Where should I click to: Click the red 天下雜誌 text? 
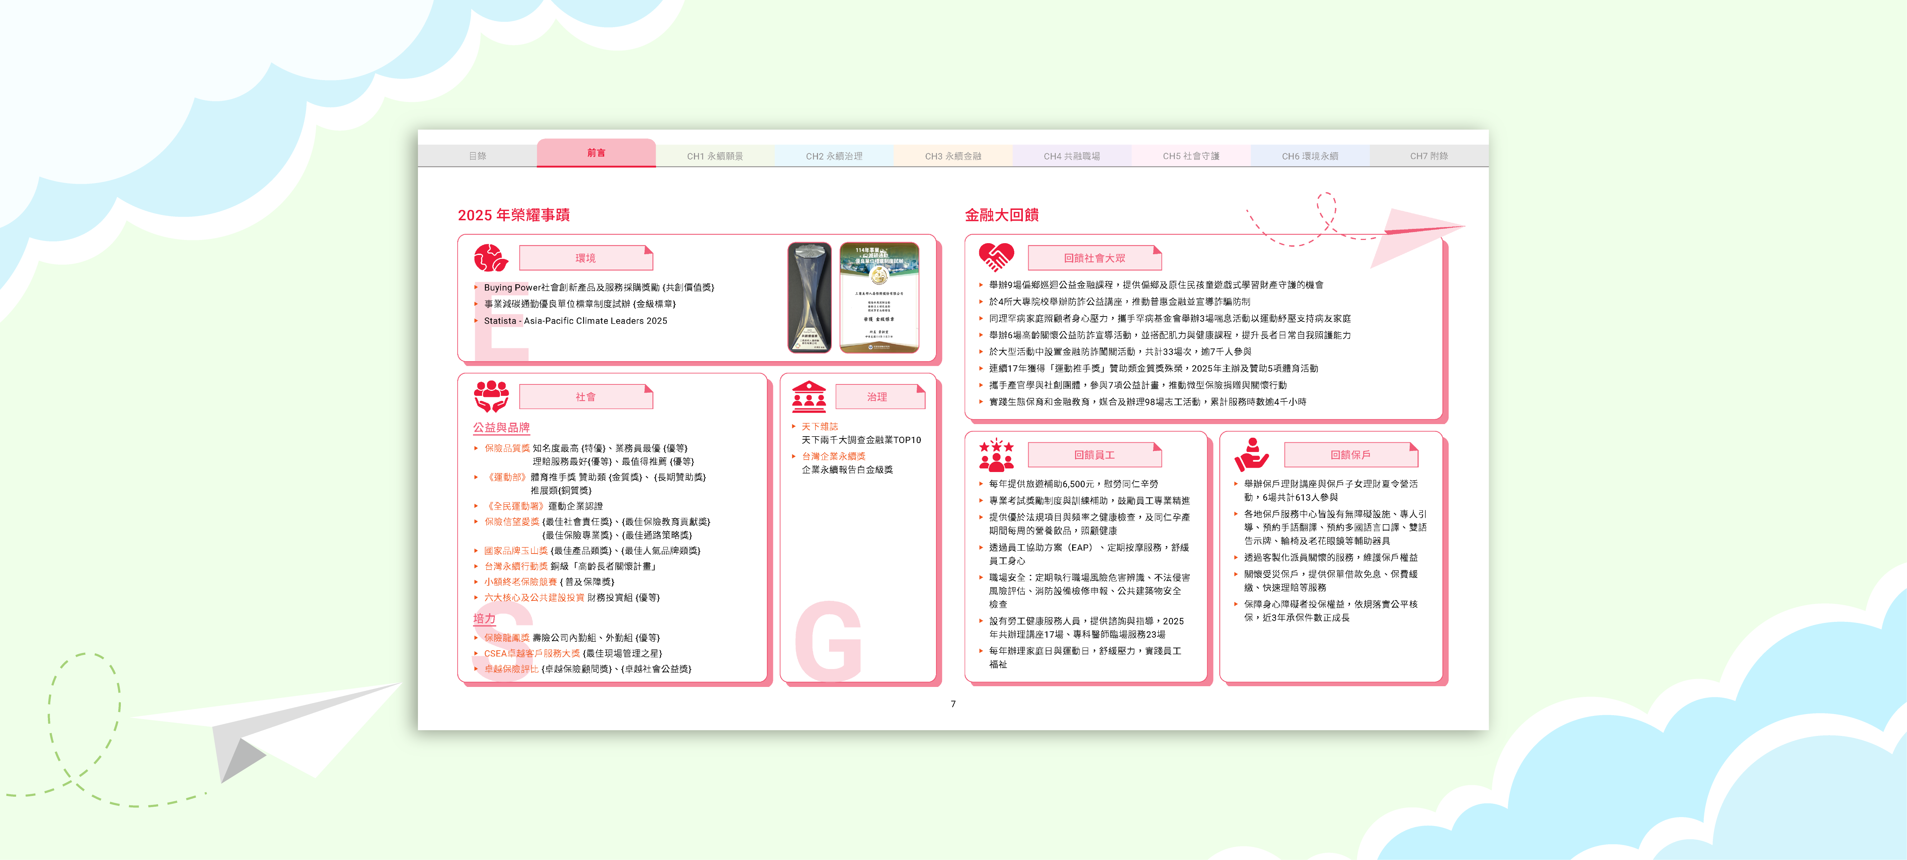[819, 427]
